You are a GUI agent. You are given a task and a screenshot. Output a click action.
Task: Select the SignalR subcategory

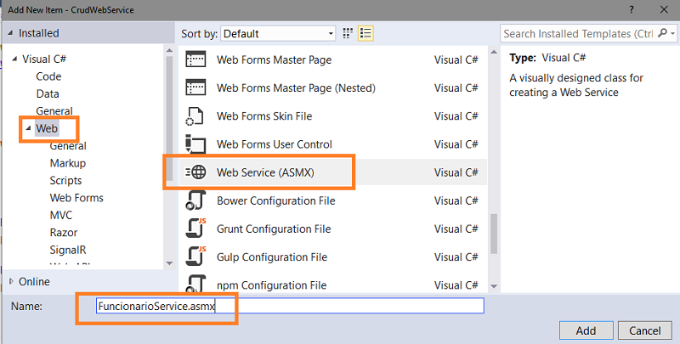(x=68, y=250)
